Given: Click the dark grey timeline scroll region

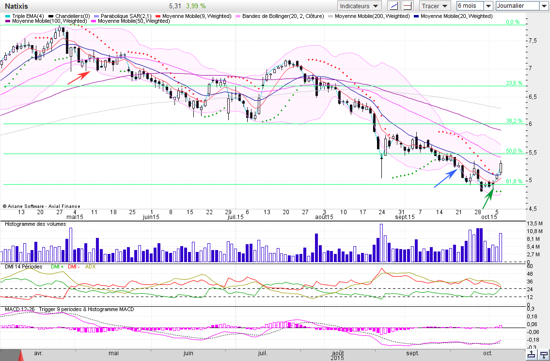Looking at the screenshot, I should pyautogui.click(x=10, y=355).
